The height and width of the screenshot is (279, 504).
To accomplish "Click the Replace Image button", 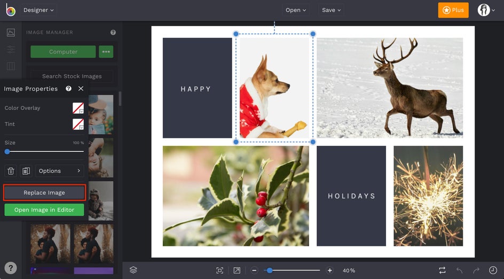I will [x=44, y=192].
